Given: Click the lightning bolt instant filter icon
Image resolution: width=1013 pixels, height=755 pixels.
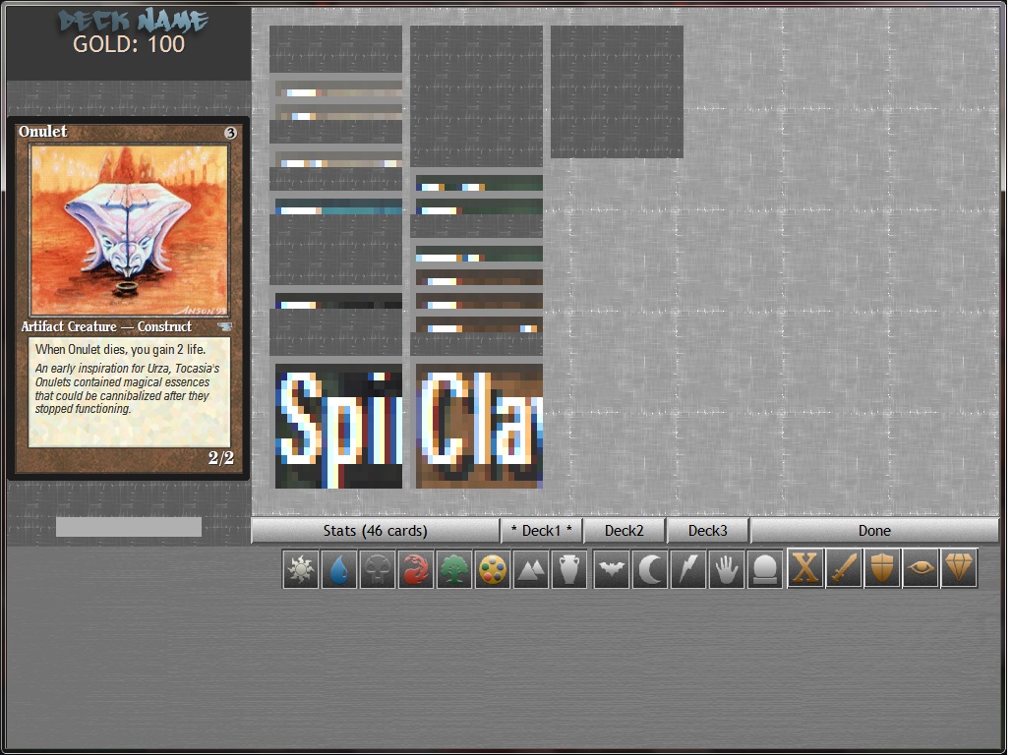Looking at the screenshot, I should point(687,569).
